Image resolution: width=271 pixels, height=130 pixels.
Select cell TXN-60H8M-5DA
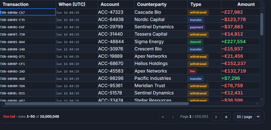point(28,86)
